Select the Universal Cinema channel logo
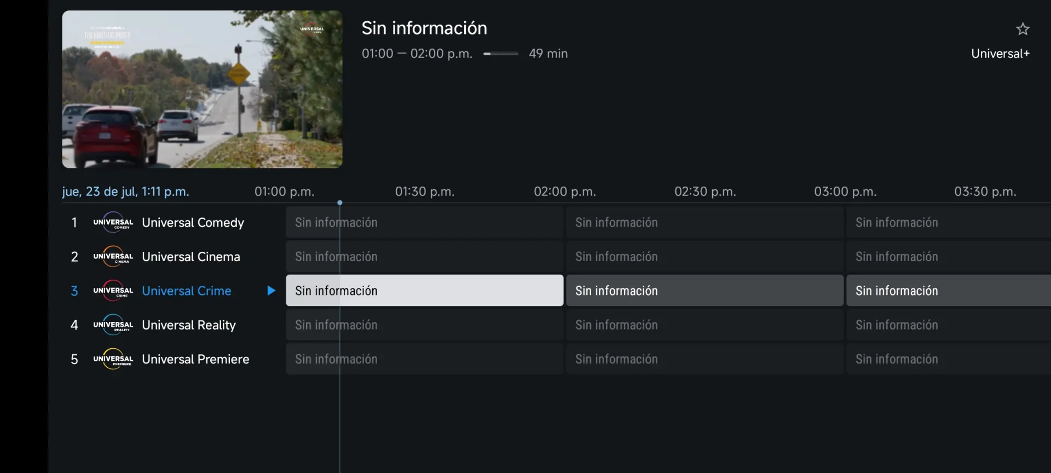 pos(113,257)
